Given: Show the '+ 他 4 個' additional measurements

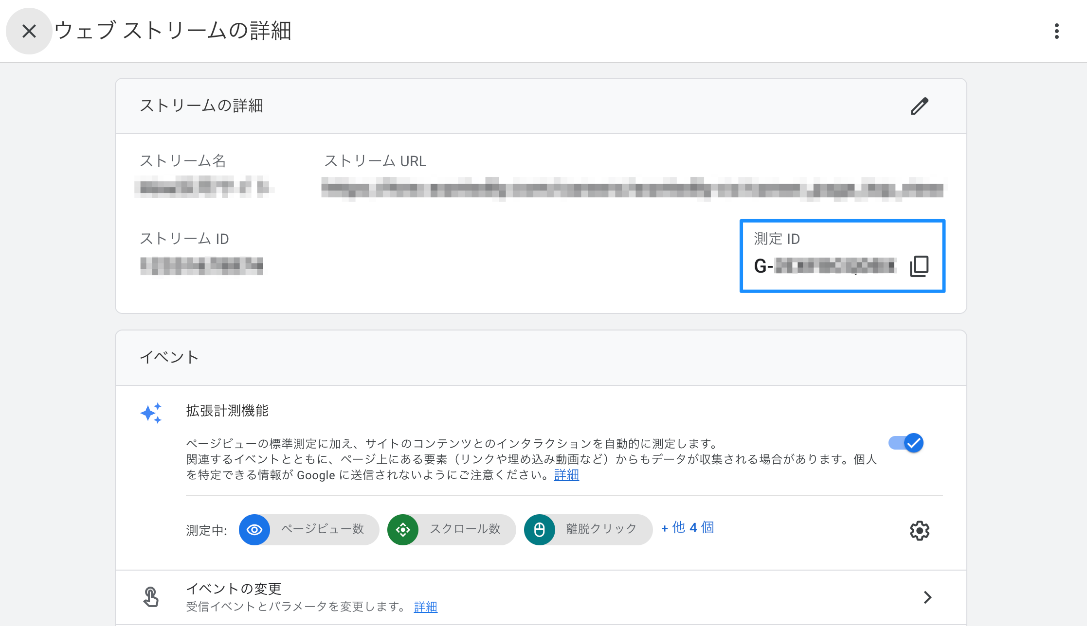Looking at the screenshot, I should 688,528.
